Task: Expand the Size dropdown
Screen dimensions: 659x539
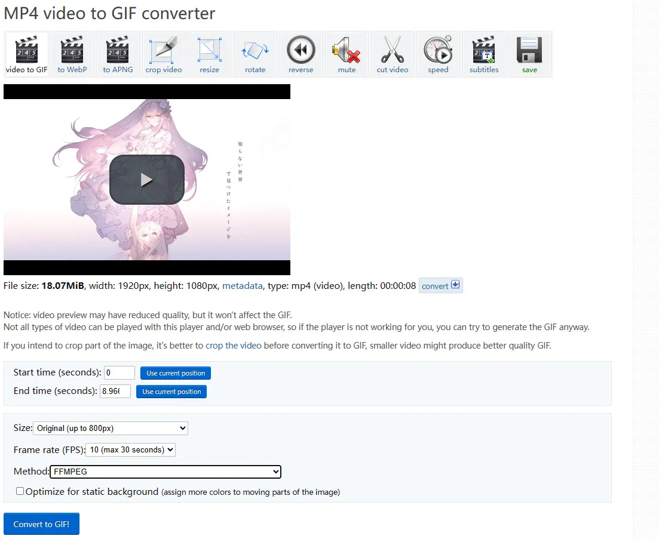Action: [x=111, y=428]
